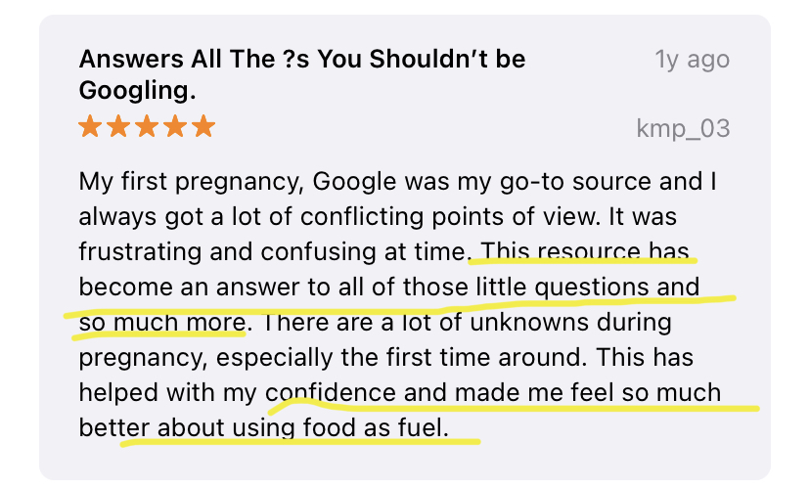The height and width of the screenshot is (488, 810).
Task: Click the first orange rating star
Action: (x=90, y=126)
